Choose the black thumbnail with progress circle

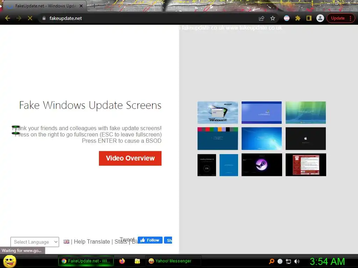click(207, 165)
